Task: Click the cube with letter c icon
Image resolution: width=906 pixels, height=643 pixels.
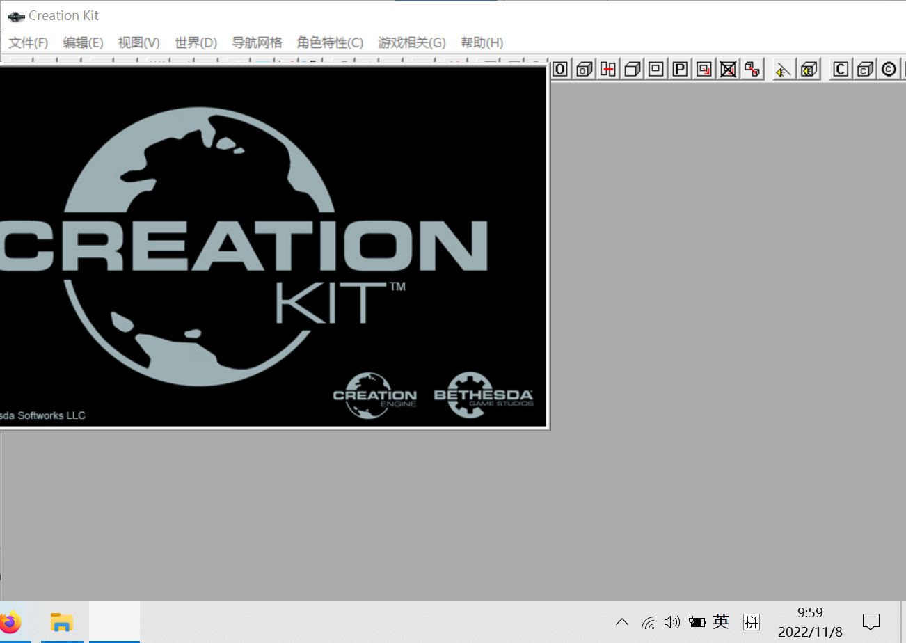Action: [x=864, y=70]
